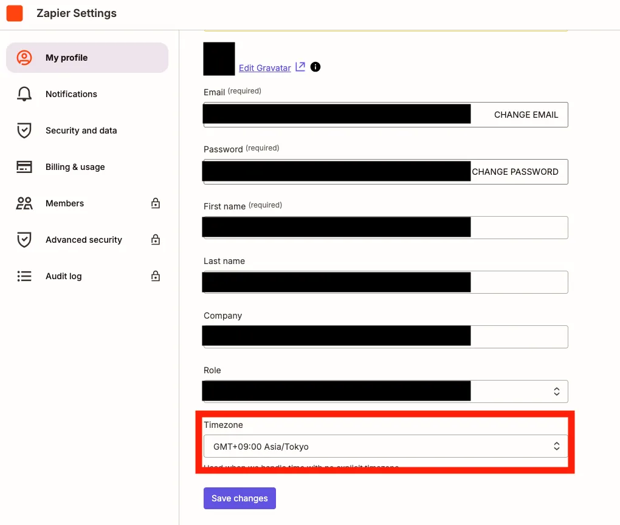Click the Advanced security shield icon
This screenshot has width=620, height=525.
coord(24,240)
